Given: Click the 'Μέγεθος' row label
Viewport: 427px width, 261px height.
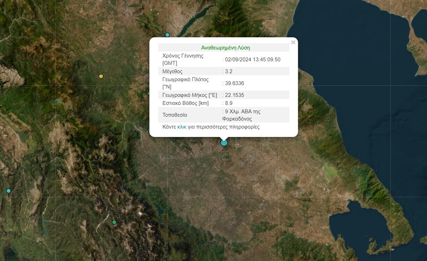Looking at the screenshot, I should (x=173, y=71).
